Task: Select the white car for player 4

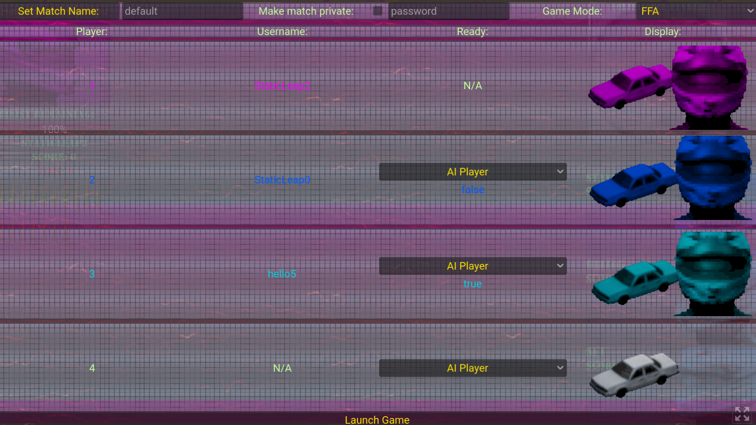Action: click(634, 375)
